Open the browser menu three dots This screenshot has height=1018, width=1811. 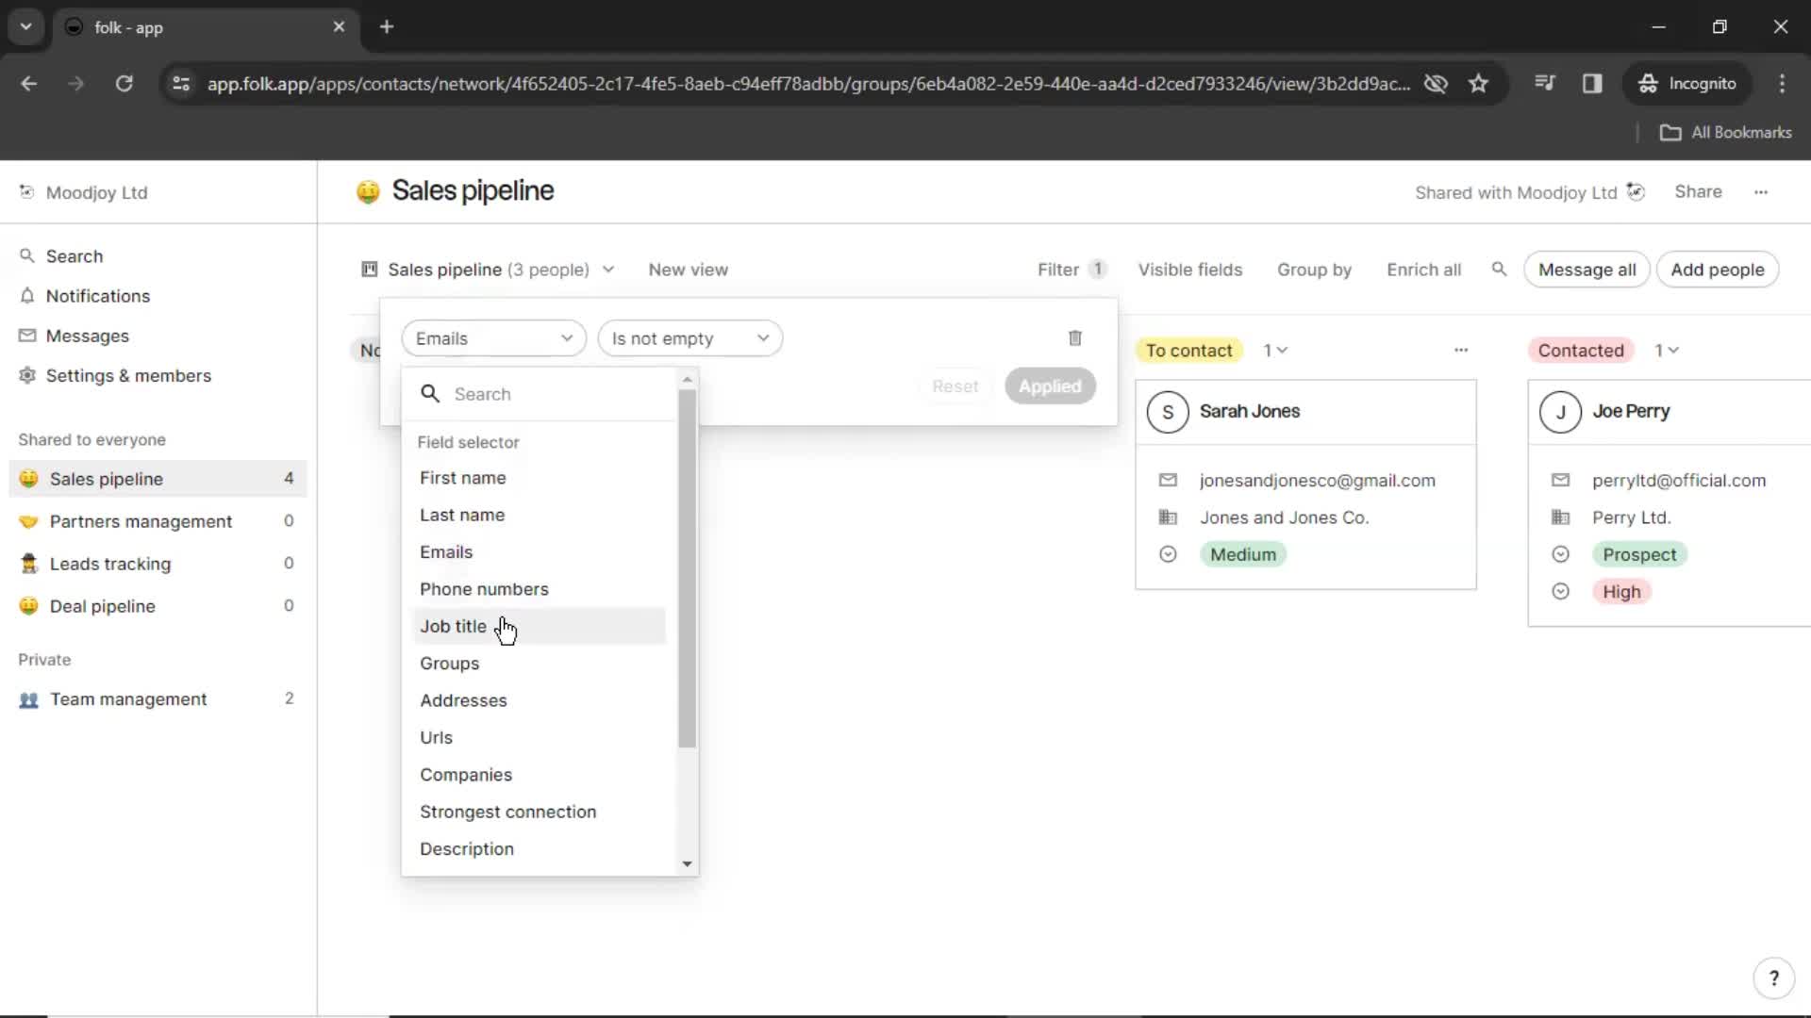coord(1782,84)
